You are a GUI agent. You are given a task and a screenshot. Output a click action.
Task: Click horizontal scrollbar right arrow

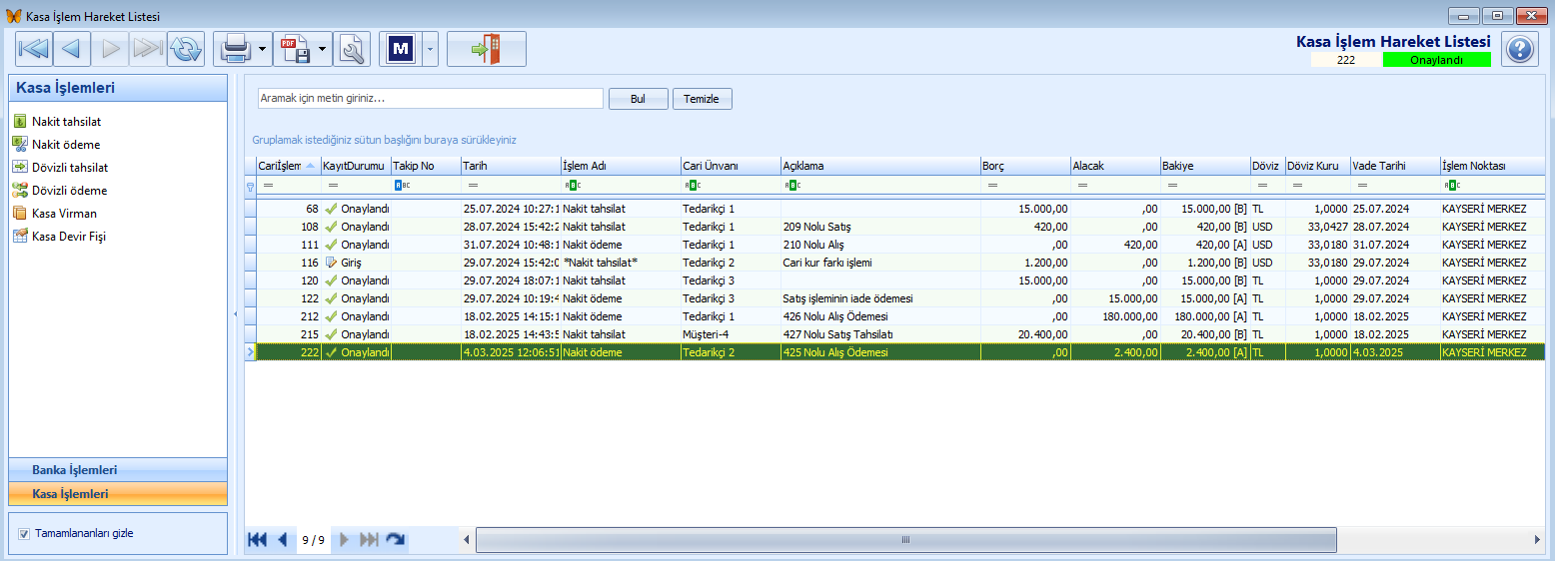(x=1537, y=540)
